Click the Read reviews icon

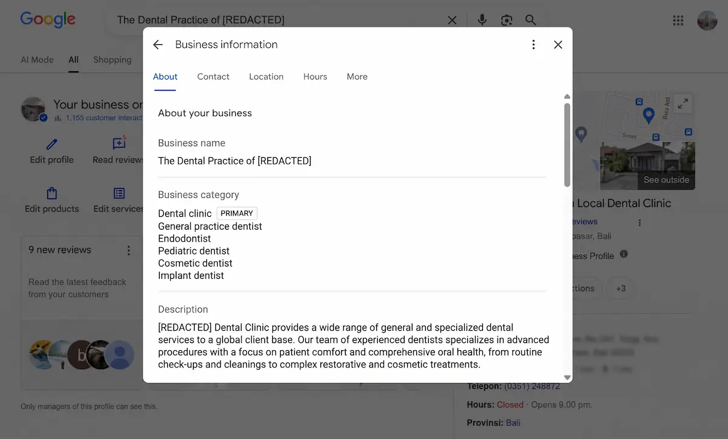[x=119, y=143]
